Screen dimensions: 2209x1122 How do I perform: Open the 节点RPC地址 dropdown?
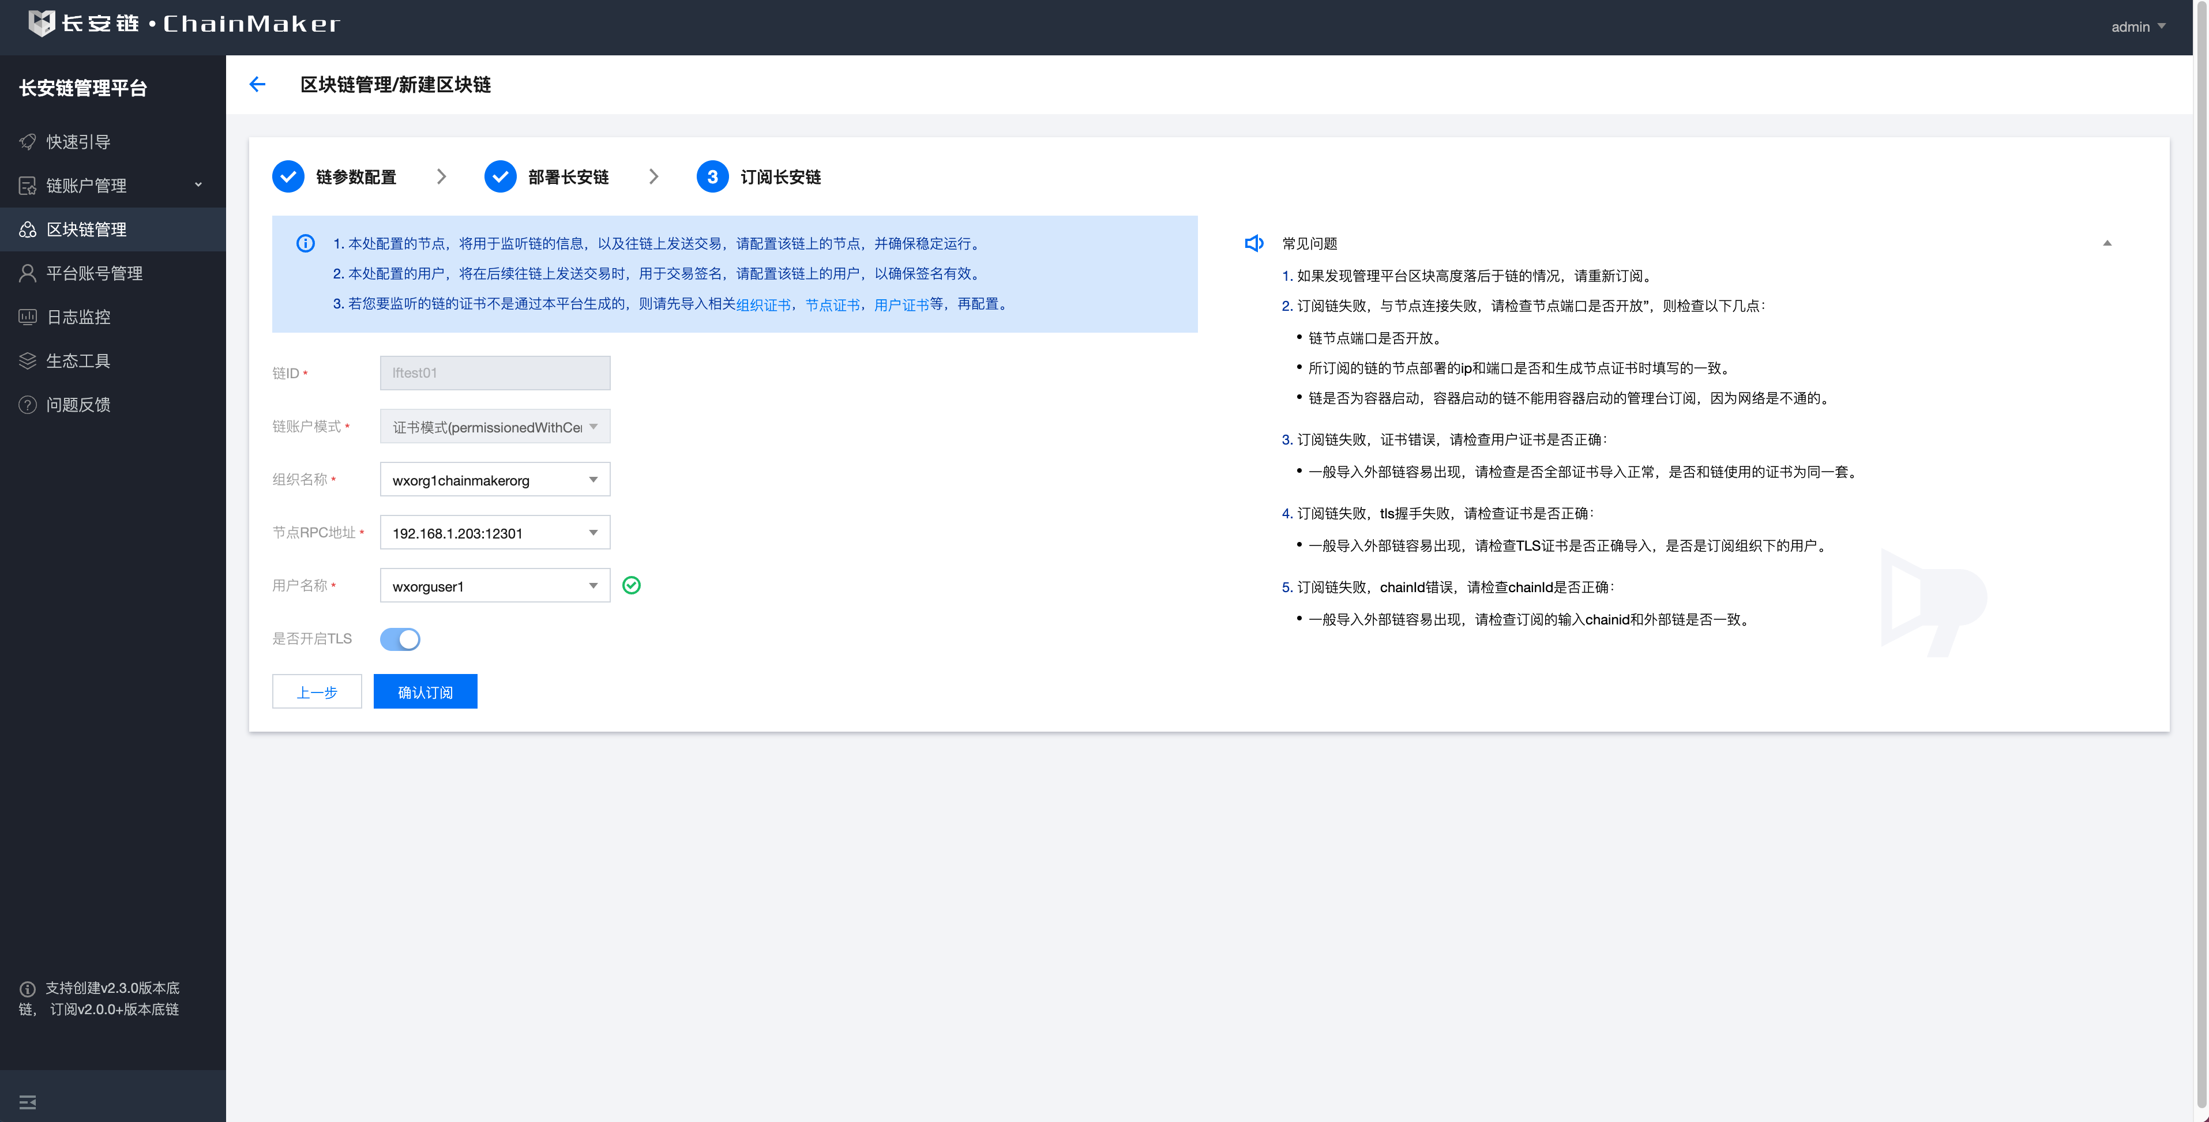pos(495,533)
